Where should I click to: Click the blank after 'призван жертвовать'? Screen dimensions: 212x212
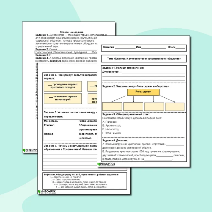tap(175, 144)
